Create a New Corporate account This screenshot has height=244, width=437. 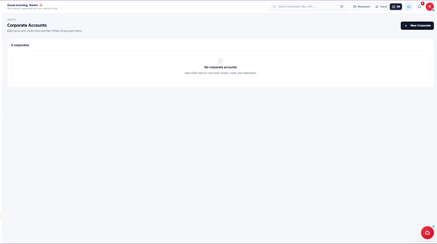[417, 26]
